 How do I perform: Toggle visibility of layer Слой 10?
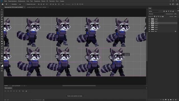[x=149, y=23]
